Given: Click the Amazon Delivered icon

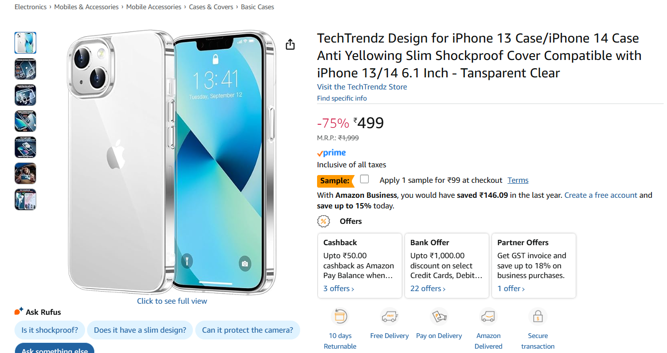Looking at the screenshot, I should pyautogui.click(x=488, y=317).
